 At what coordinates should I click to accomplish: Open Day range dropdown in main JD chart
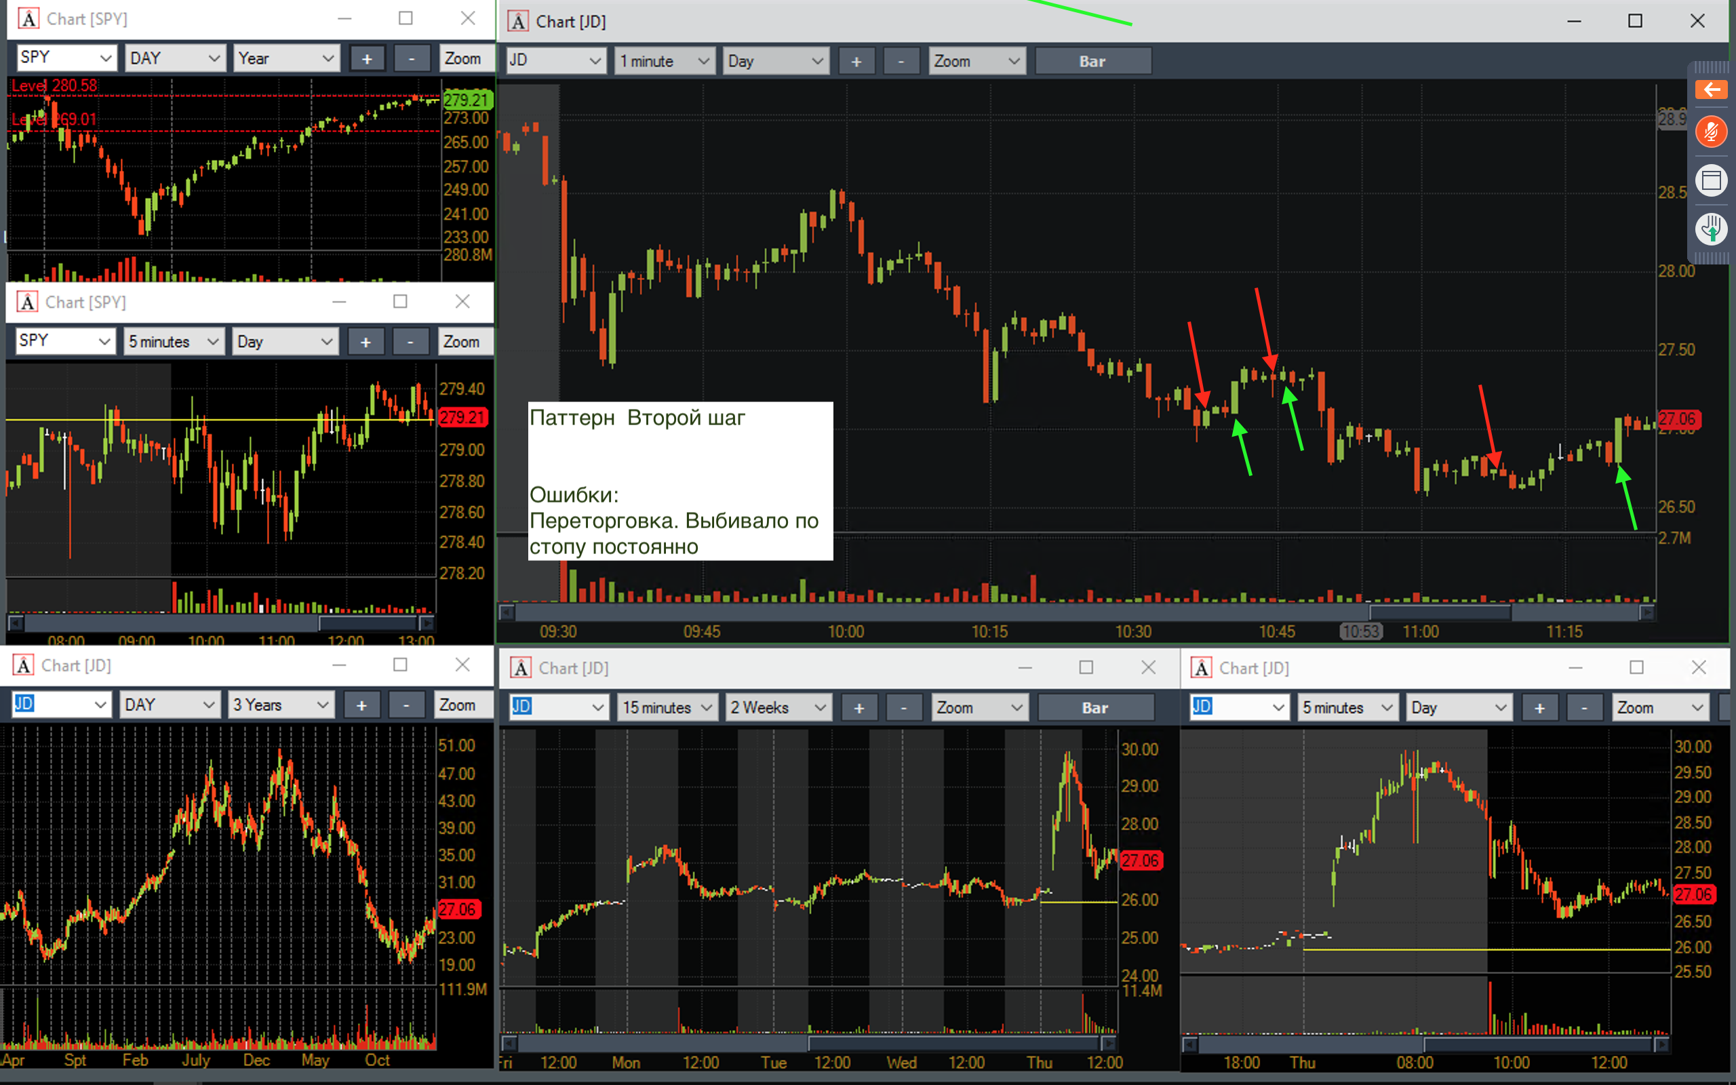click(x=776, y=61)
